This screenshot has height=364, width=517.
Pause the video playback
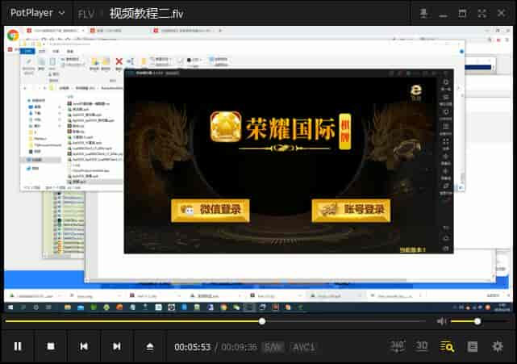(18, 346)
